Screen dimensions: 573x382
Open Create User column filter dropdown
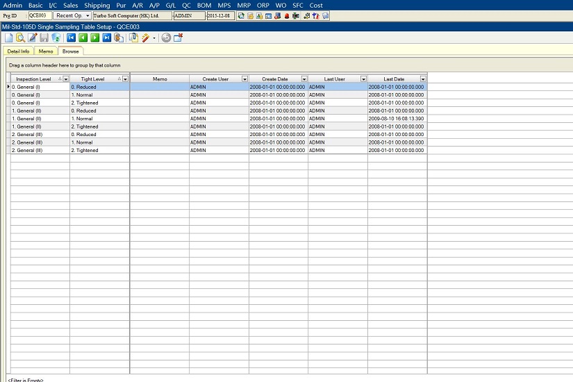[x=245, y=79]
